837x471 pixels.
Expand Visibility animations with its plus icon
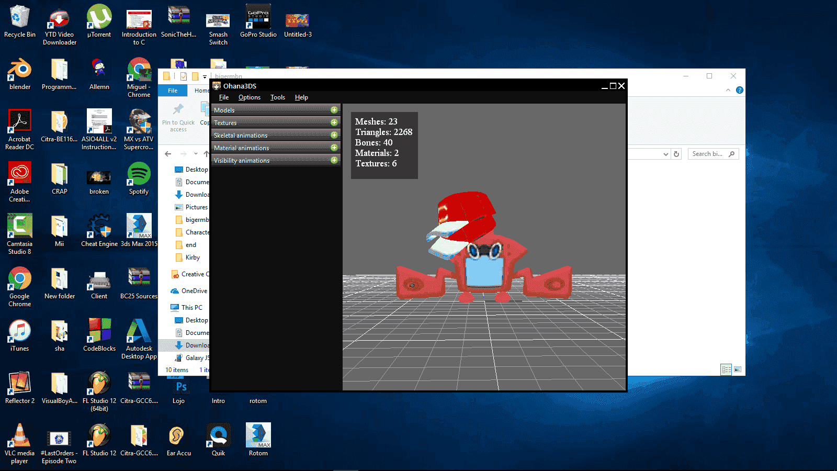334,160
